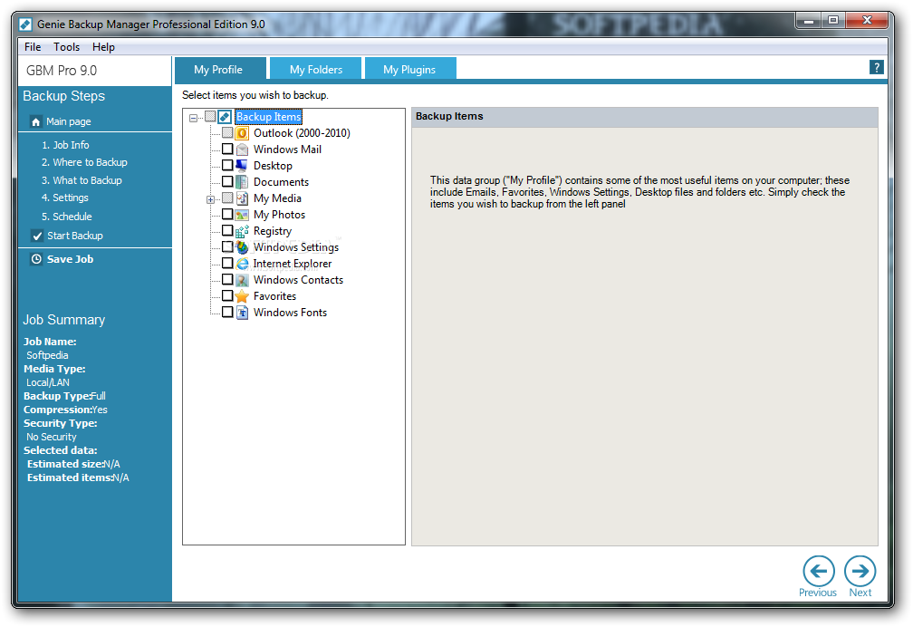Click the Local/LAN media type value
The height and width of the screenshot is (627, 913).
tap(48, 382)
